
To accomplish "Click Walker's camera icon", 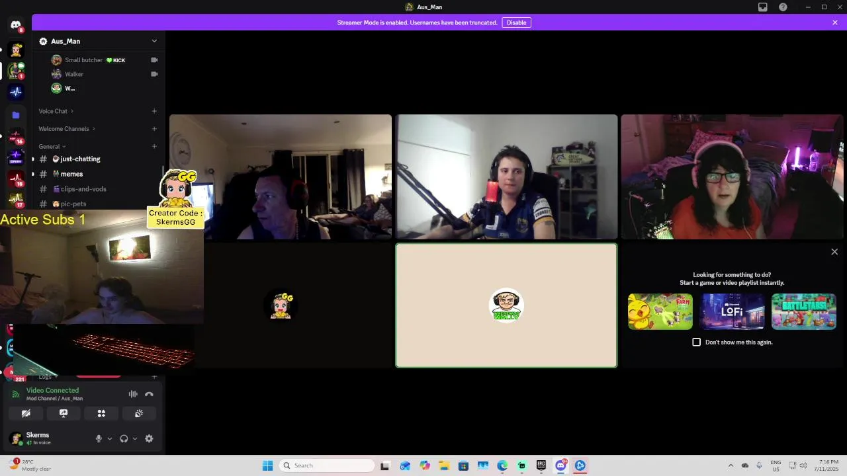I will [154, 74].
